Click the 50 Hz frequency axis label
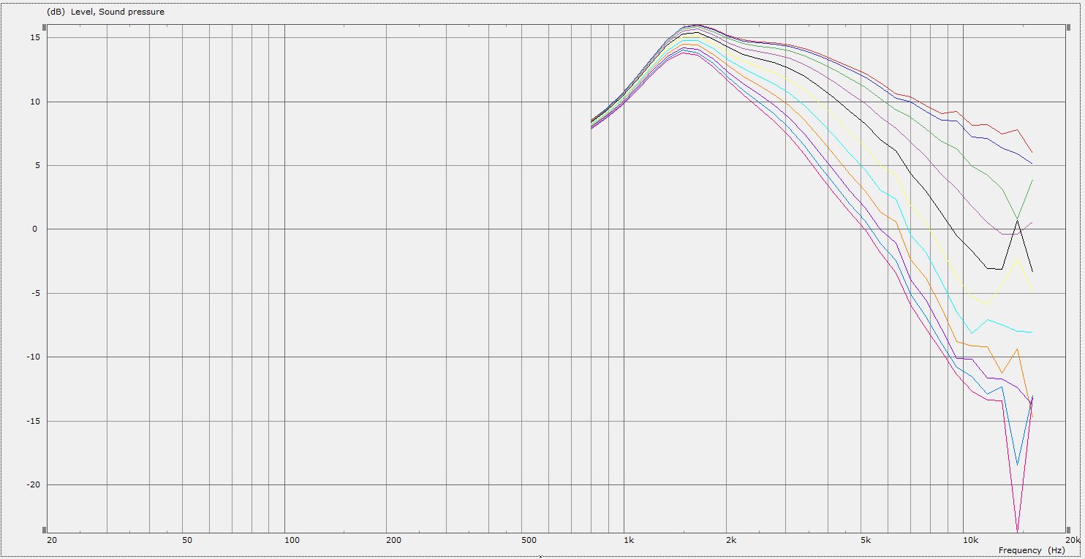 (x=187, y=541)
